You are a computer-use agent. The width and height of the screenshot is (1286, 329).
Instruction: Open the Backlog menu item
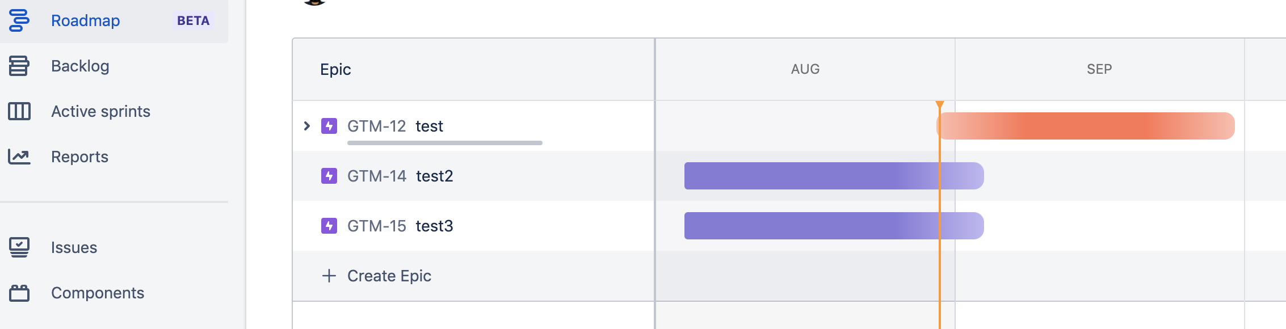[x=80, y=66]
